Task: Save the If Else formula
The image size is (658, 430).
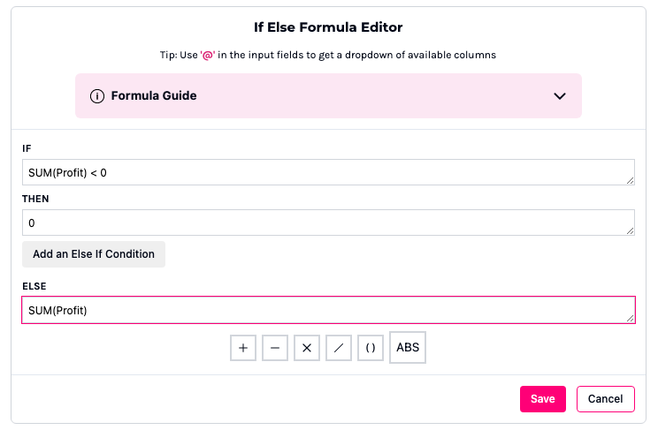Action: coord(542,399)
